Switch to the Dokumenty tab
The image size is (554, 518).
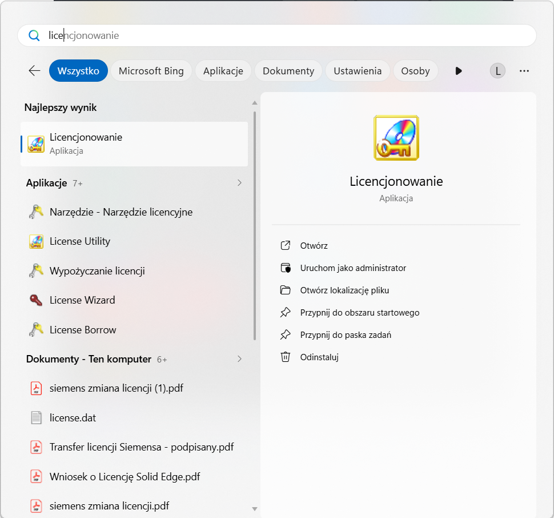[288, 71]
